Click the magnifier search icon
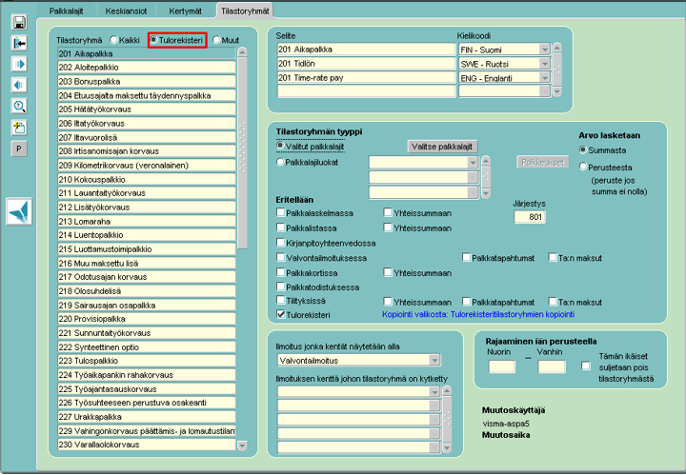 [x=19, y=107]
